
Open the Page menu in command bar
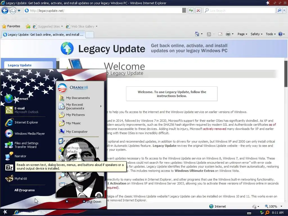click(x=242, y=34)
